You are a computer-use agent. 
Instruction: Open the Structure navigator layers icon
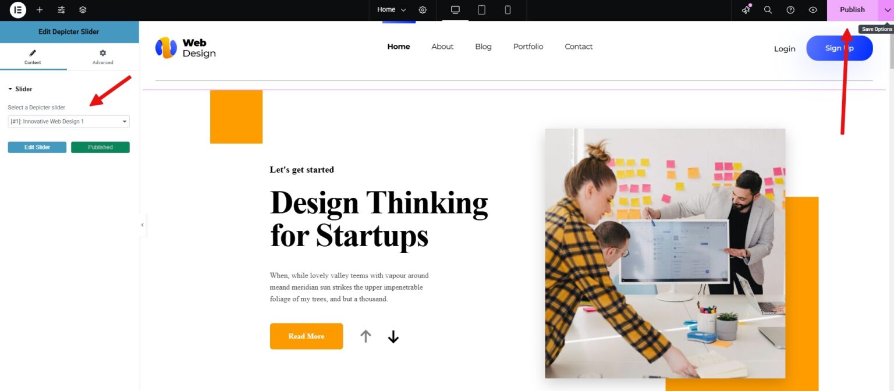point(83,9)
